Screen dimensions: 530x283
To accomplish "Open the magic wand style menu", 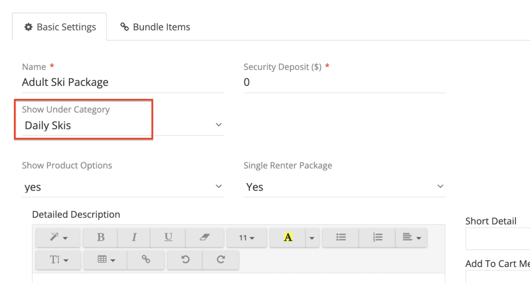I will pos(58,237).
